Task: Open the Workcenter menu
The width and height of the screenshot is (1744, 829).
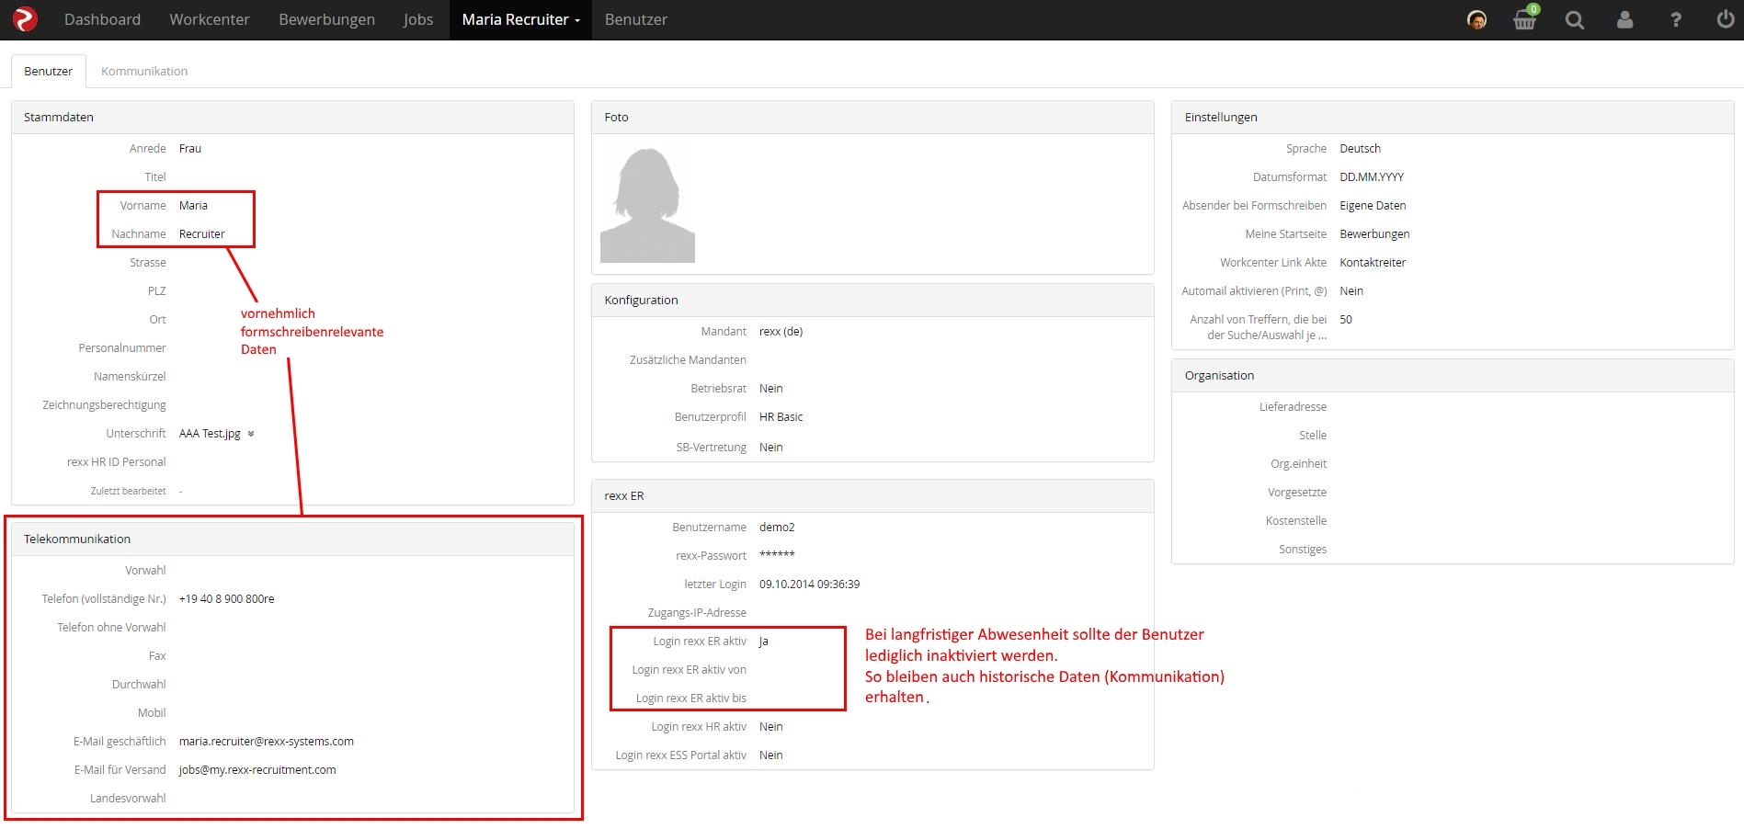Action: click(x=210, y=19)
